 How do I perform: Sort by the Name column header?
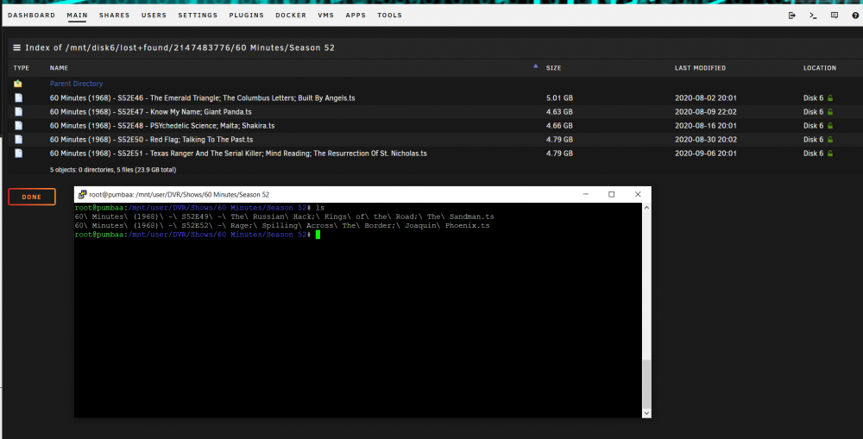(x=59, y=68)
